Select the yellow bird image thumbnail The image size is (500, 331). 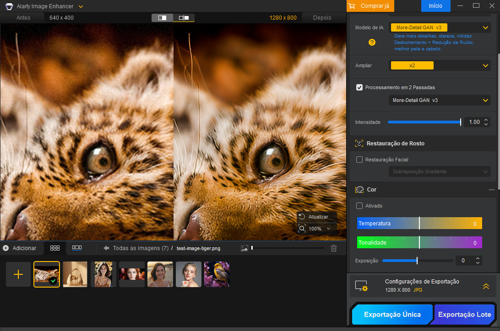(x=217, y=274)
